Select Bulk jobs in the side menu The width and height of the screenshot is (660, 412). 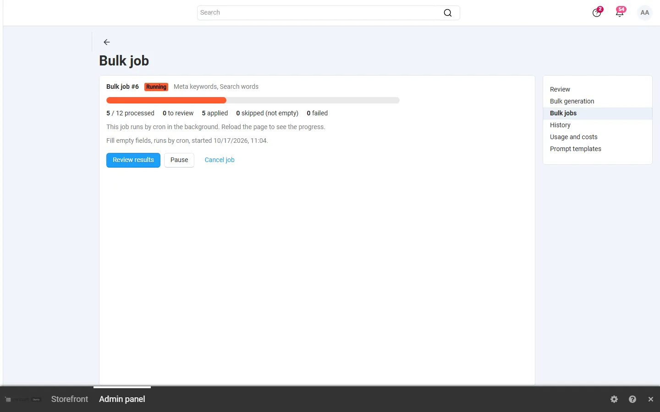pyautogui.click(x=597, y=113)
